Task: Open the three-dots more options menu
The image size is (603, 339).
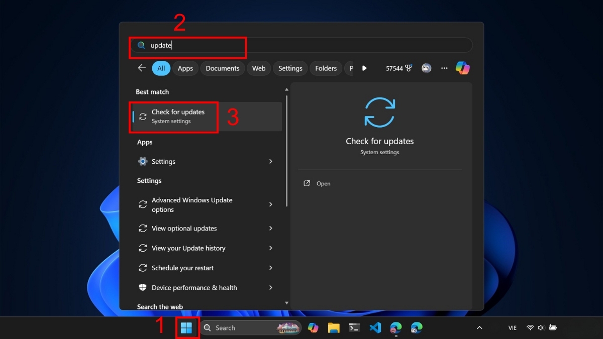Action: (x=444, y=68)
